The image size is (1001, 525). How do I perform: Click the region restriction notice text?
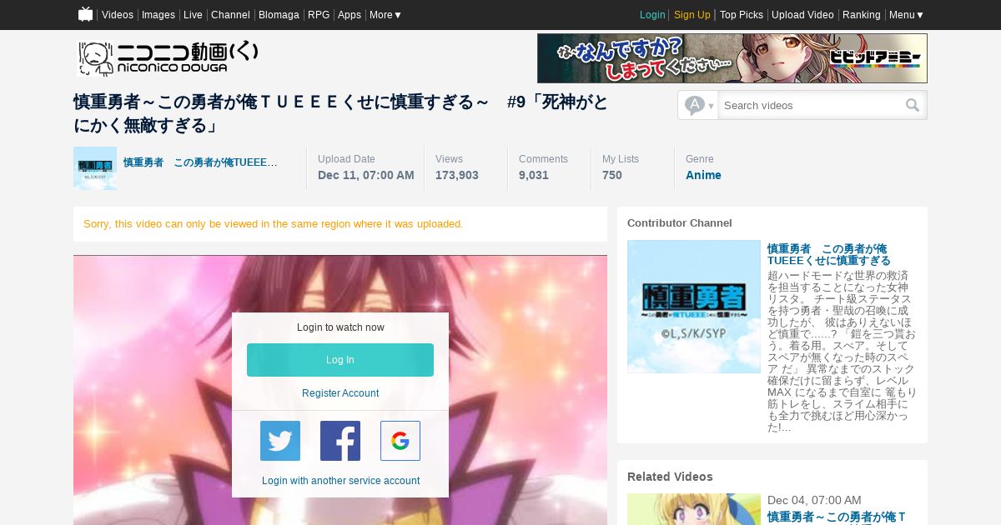pos(274,224)
